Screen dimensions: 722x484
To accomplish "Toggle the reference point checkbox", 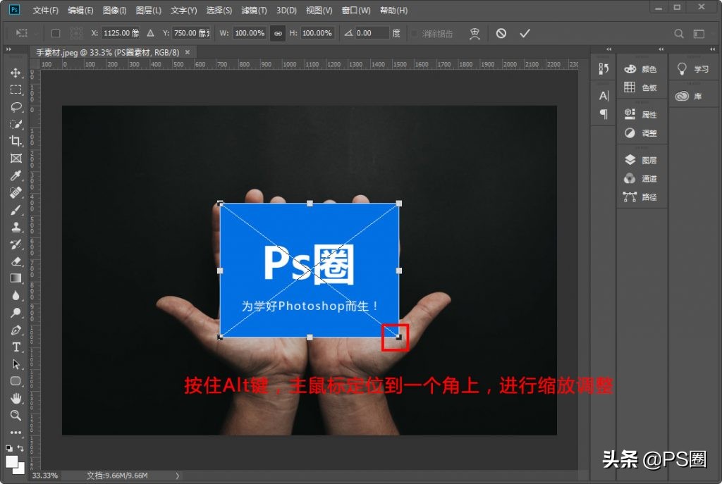I will pyautogui.click(x=56, y=33).
